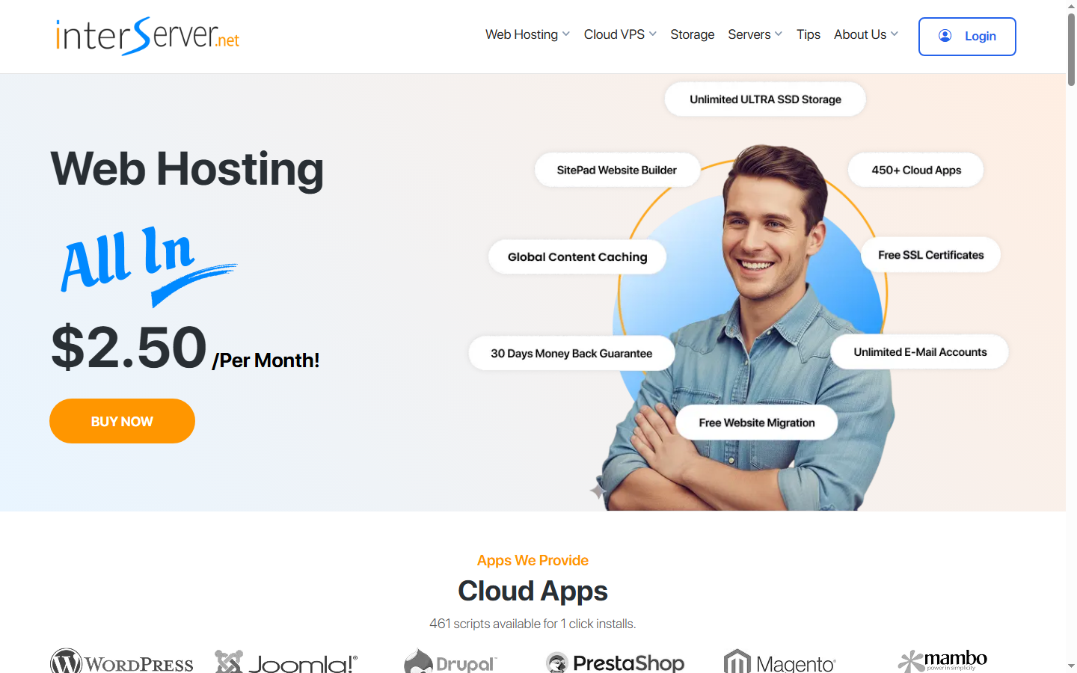Click 30 Days Money Back Guarantee pill
This screenshot has width=1077, height=673.
tap(571, 353)
